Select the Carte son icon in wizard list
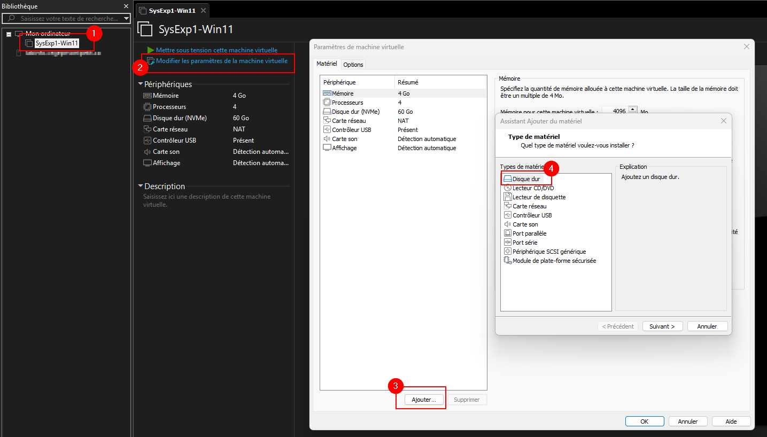This screenshot has width=767, height=437. pos(508,224)
